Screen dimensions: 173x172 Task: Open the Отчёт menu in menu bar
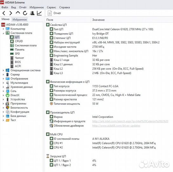[23, 7]
